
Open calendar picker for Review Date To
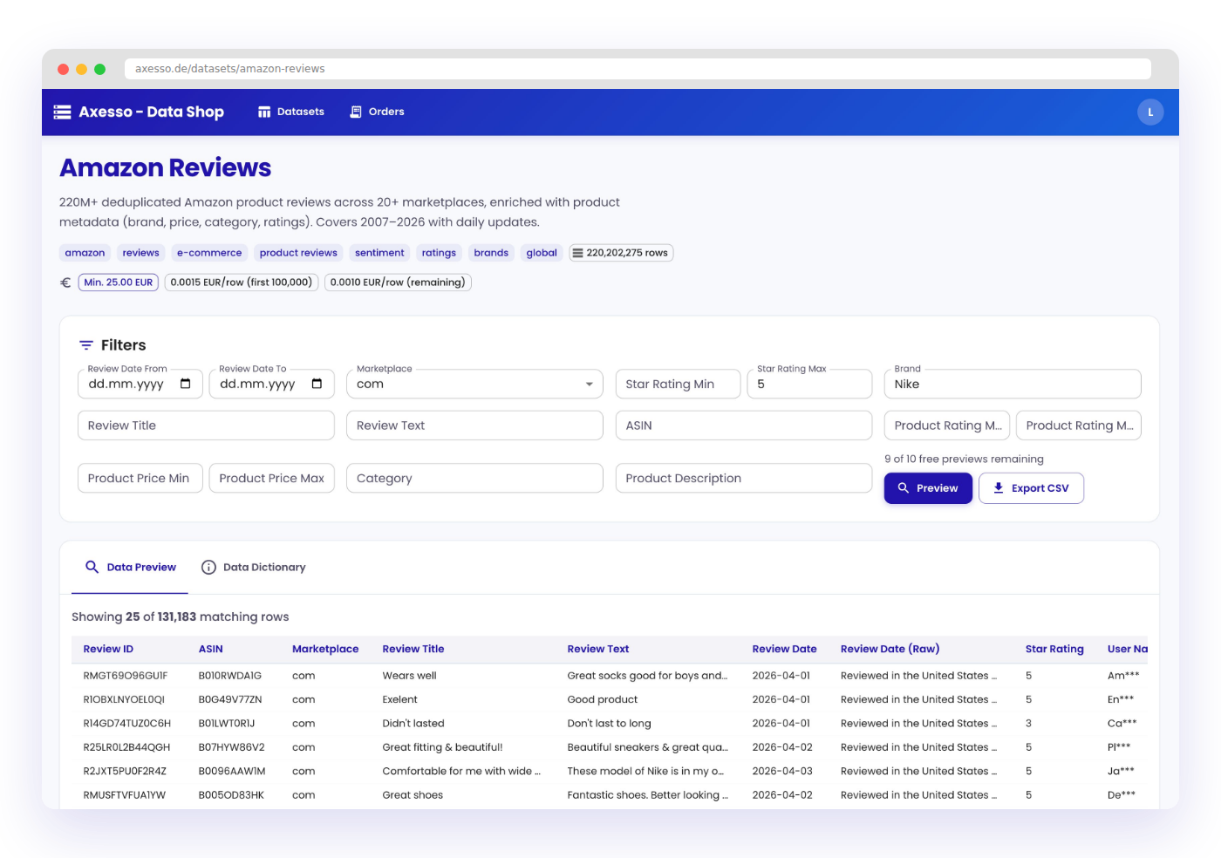317,384
